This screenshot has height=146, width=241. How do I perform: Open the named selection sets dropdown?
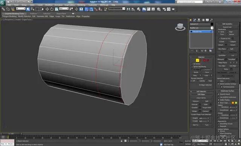117,9
